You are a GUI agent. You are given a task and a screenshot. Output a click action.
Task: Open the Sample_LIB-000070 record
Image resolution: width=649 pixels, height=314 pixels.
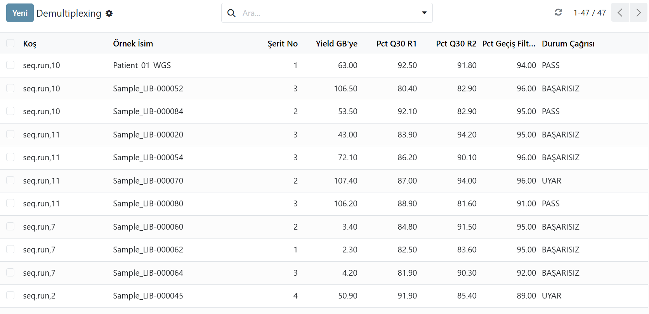click(148, 181)
